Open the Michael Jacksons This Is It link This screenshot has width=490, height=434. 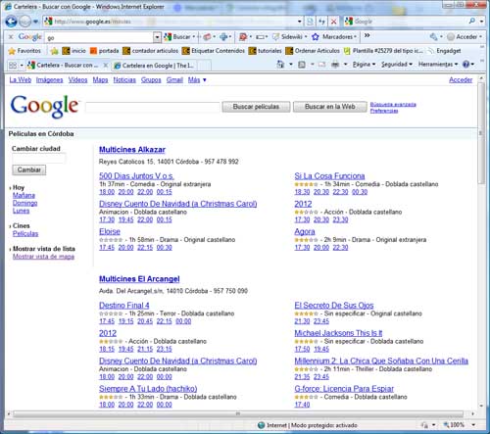338,333
